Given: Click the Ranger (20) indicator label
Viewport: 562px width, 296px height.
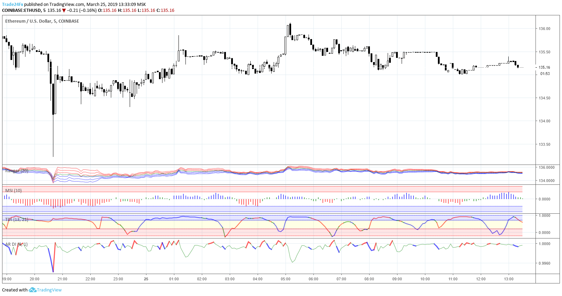Looking at the screenshot, I should [x=16, y=171].
